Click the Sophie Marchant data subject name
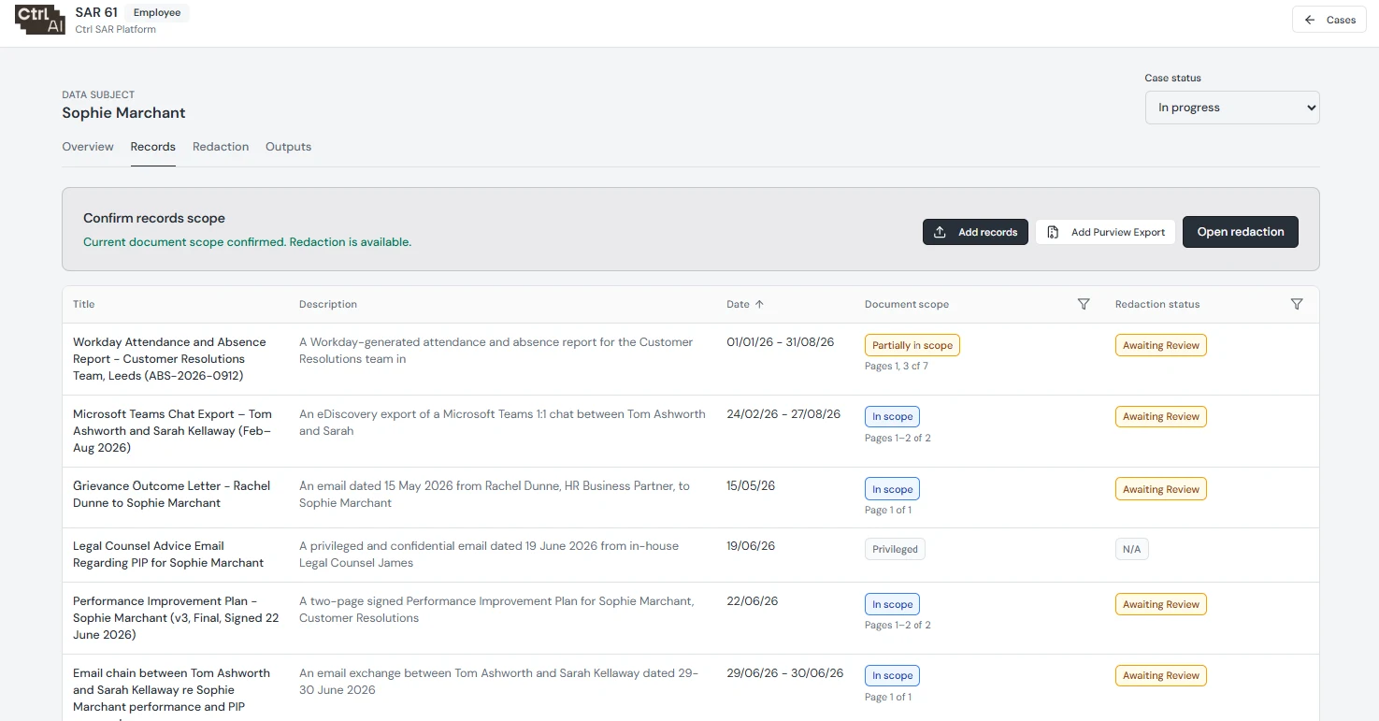Screen dimensions: 1379x721 123,113
